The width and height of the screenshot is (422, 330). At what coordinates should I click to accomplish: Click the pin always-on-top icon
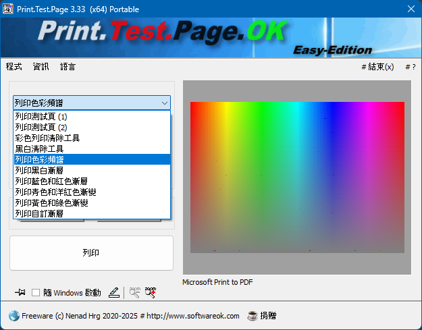20,292
